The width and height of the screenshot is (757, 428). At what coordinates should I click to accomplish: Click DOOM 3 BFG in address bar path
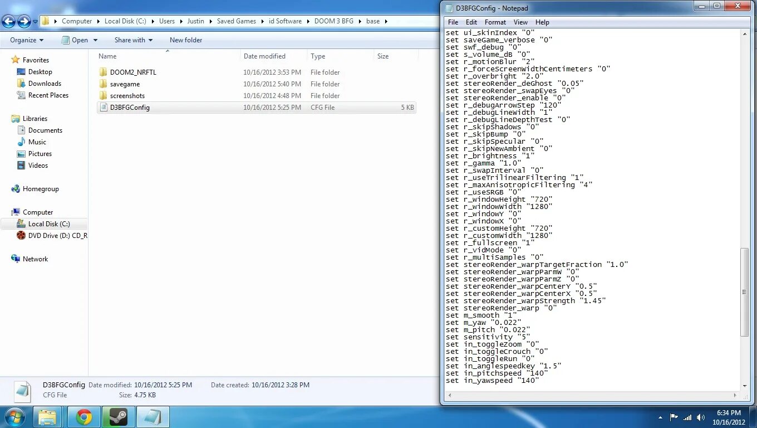[x=334, y=21]
